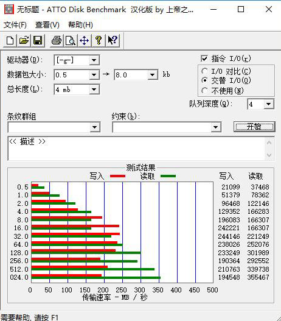The width and height of the screenshot is (281, 321).
Task: Click the write value 51379
Action: 231,195
